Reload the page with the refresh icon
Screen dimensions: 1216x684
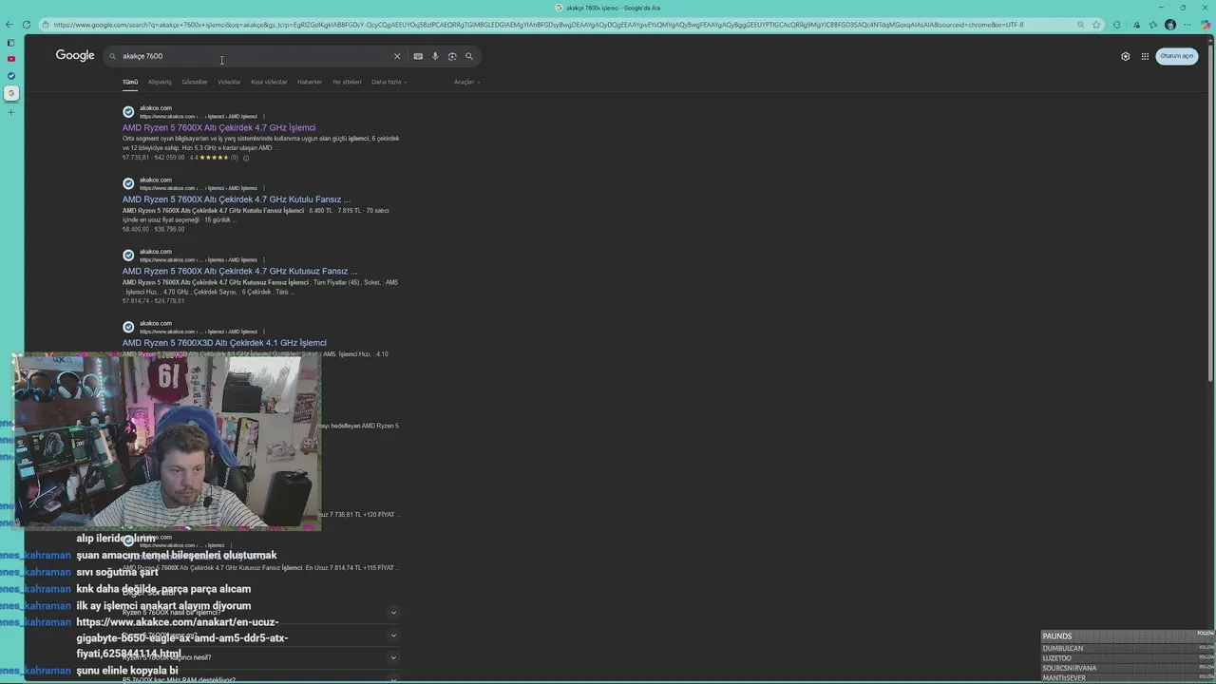(26, 25)
